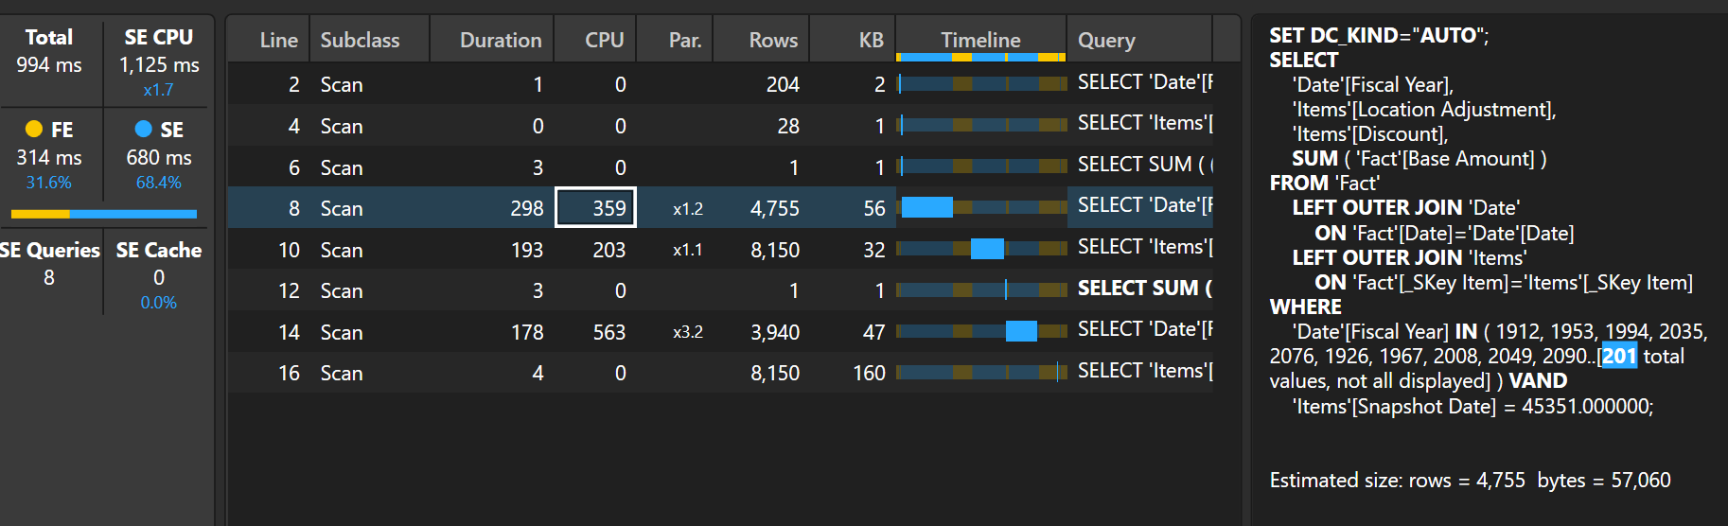Image resolution: width=1728 pixels, height=526 pixels.
Task: Click the SE Cache 0.0% value
Action: coord(158,303)
